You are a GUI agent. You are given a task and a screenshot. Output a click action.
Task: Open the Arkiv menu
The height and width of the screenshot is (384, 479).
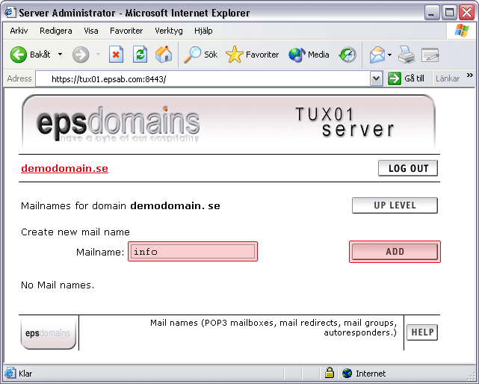click(19, 31)
